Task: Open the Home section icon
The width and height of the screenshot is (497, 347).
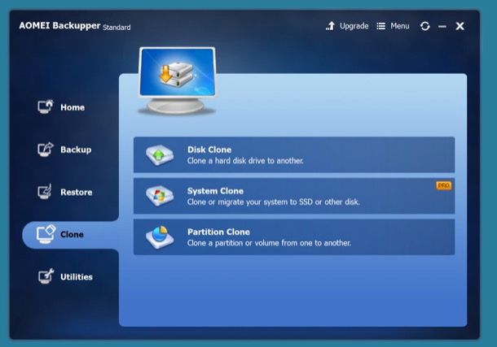Action: point(45,106)
